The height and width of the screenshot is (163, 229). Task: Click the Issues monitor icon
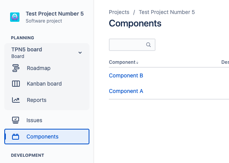[16, 120]
